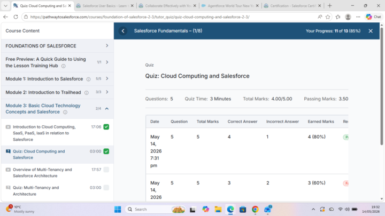The image size is (385, 216).
Task: Open browser Settings and more menu
Action: point(358,17)
